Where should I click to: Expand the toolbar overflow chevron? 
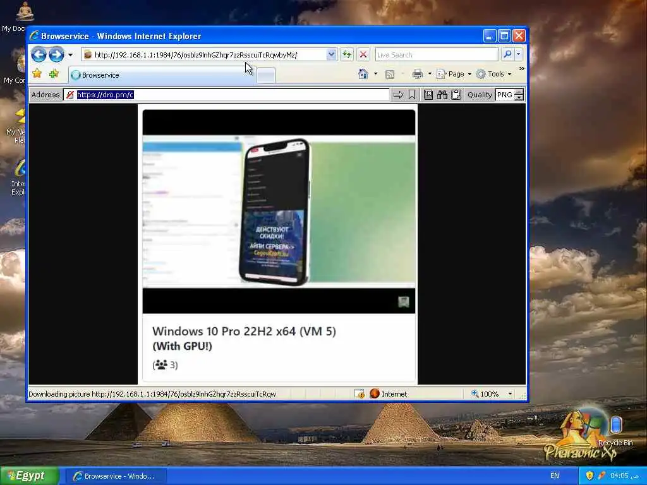(521, 69)
